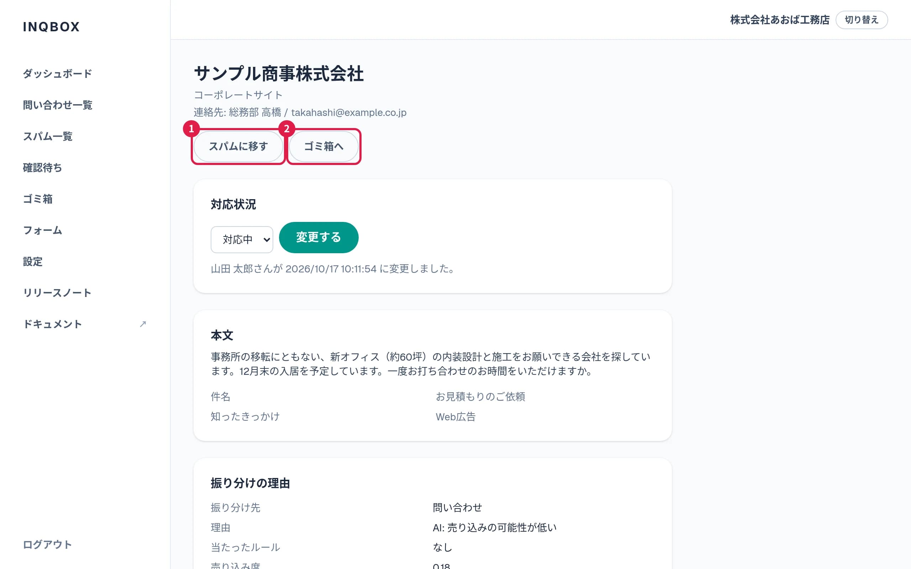The width and height of the screenshot is (911, 569).
Task: Click the 理由 label
Action: coord(221,528)
